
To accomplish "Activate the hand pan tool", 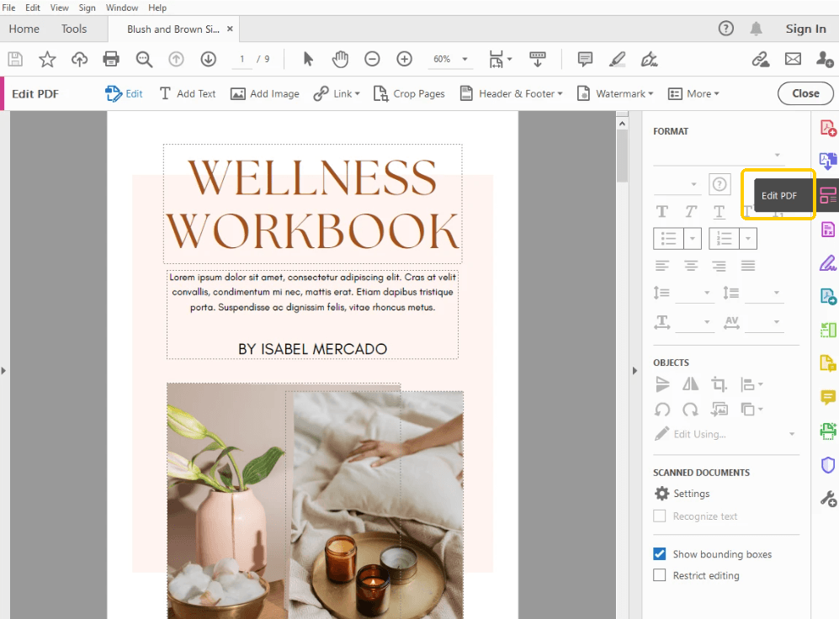I will pos(340,59).
